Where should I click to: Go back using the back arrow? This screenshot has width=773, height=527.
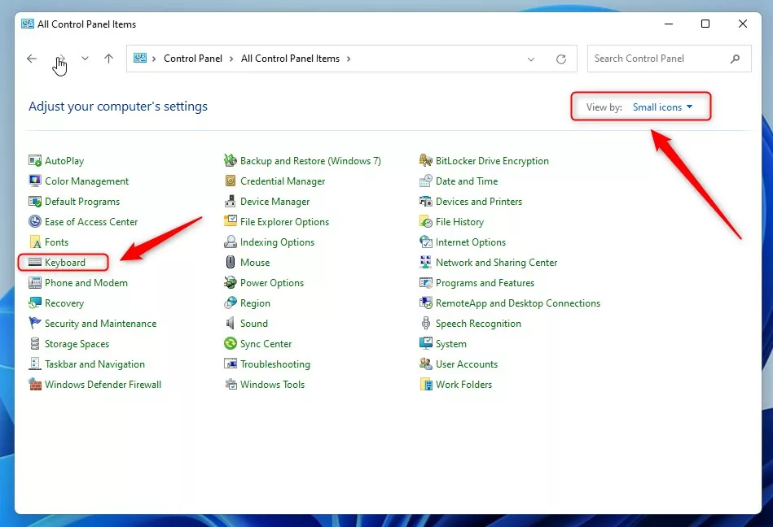(32, 59)
